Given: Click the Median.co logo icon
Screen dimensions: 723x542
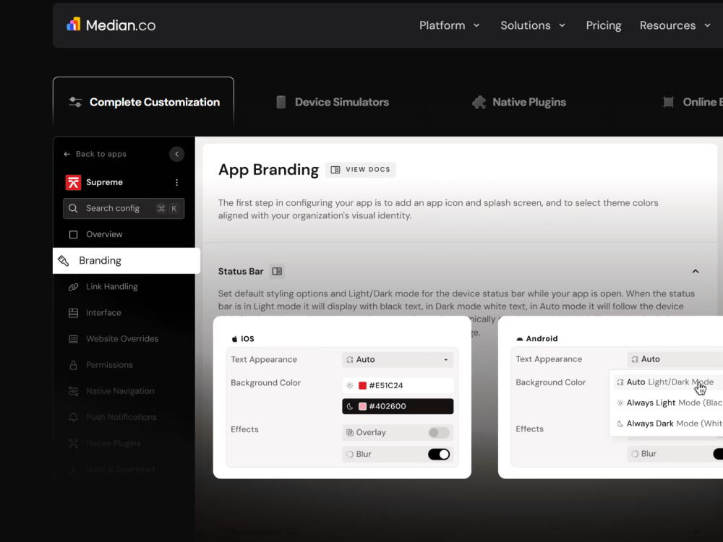Looking at the screenshot, I should 74,25.
